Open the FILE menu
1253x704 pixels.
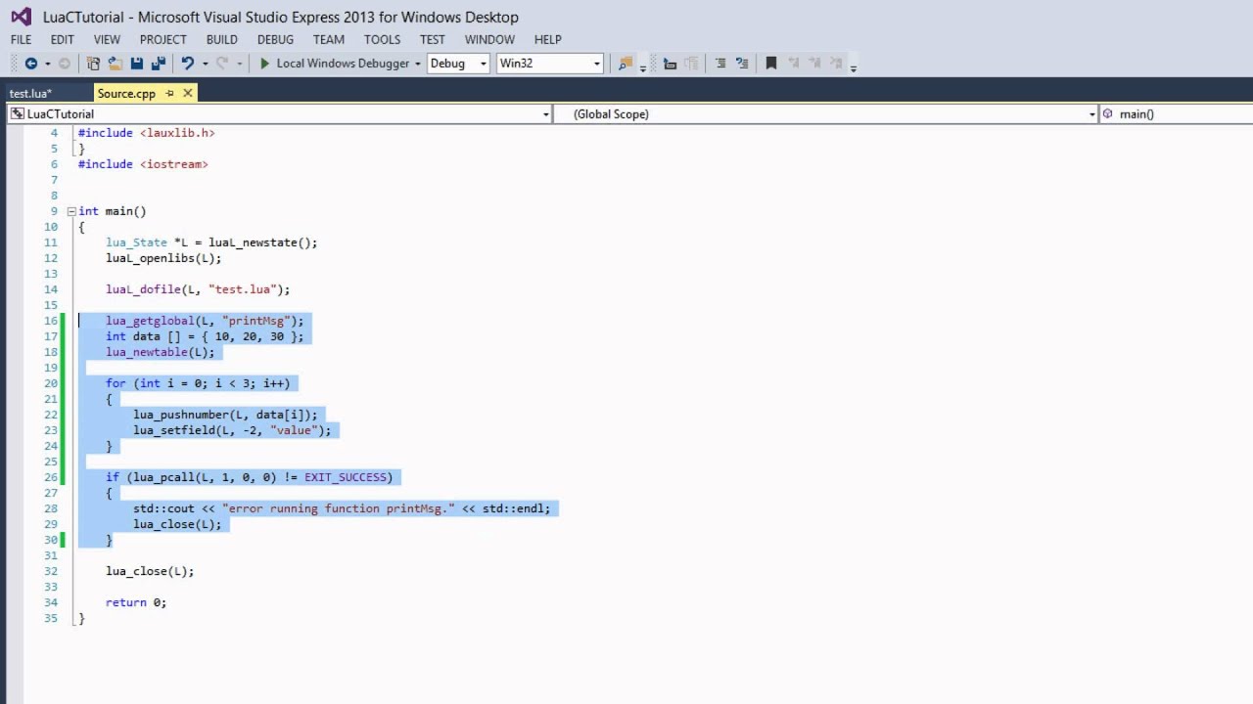21,39
